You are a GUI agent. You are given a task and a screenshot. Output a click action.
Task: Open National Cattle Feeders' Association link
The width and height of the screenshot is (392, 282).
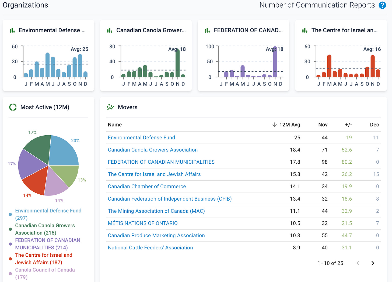click(150, 248)
